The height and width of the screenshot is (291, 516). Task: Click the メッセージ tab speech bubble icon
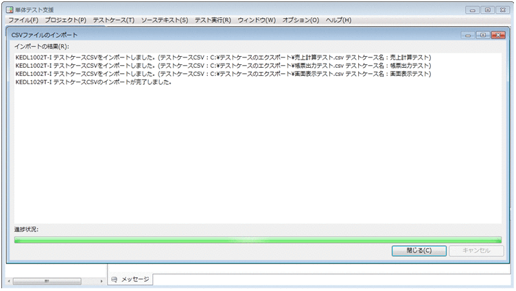[114, 279]
